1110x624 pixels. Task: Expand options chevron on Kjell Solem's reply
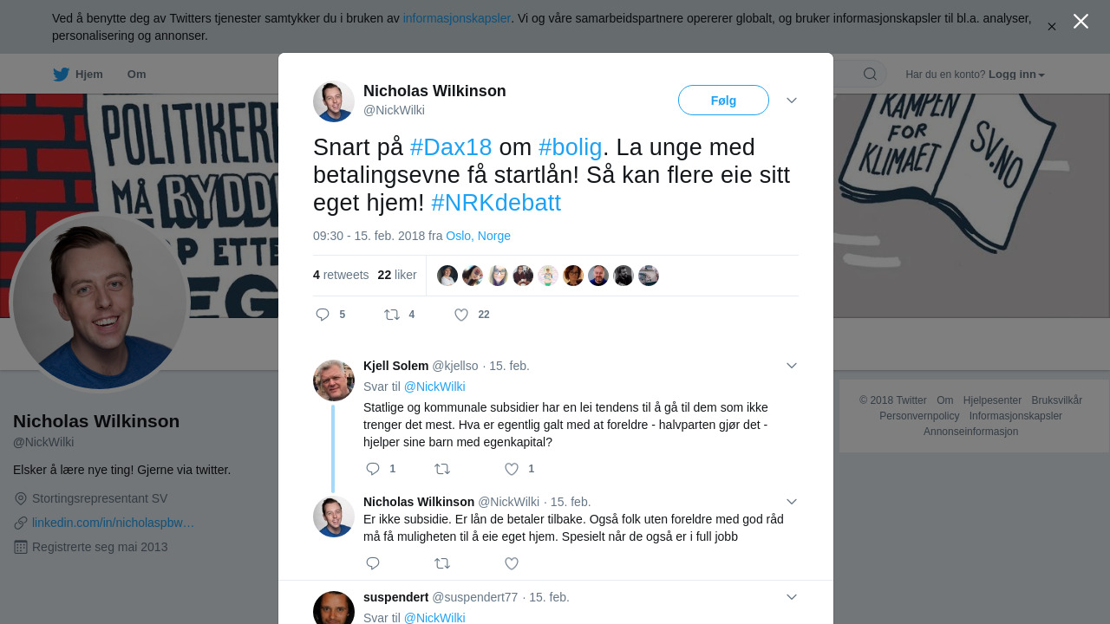tap(792, 366)
